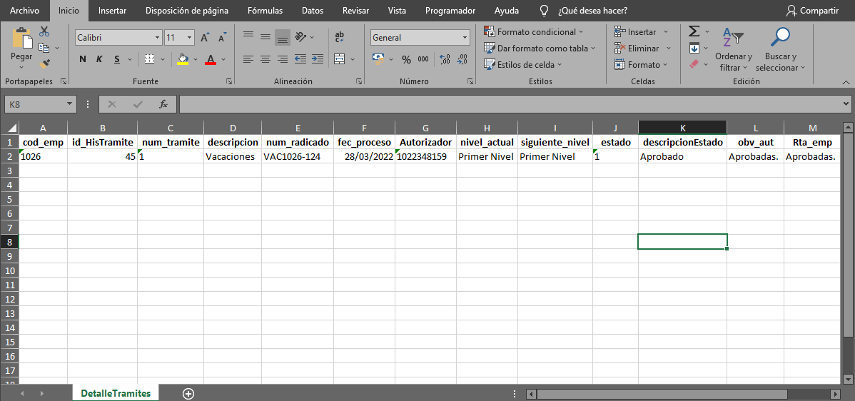Click the AutoSum sigma icon

[x=694, y=31]
